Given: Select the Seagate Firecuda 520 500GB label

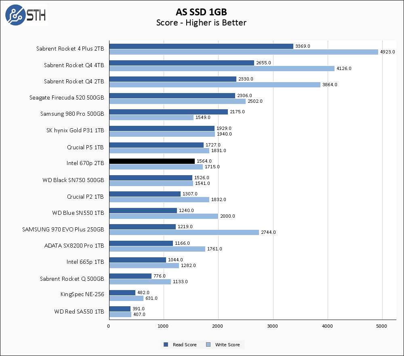Looking at the screenshot, I should (67, 98).
